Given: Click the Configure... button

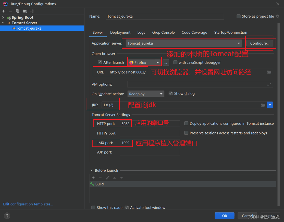Looking at the screenshot, I should pyautogui.click(x=260, y=43).
